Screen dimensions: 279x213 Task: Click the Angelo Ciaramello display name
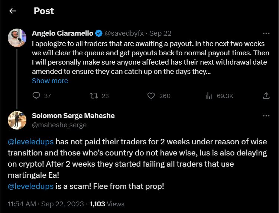coord(62,33)
